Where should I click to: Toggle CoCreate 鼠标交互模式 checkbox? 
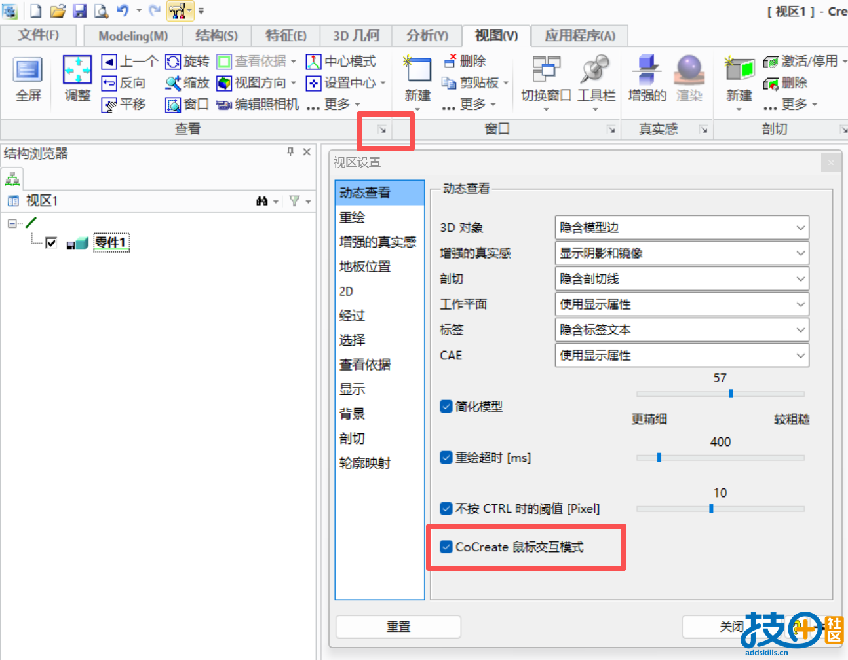coord(446,547)
